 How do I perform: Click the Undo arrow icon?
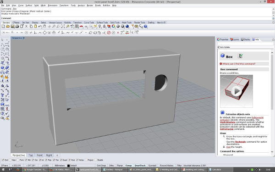[x=40, y=27]
